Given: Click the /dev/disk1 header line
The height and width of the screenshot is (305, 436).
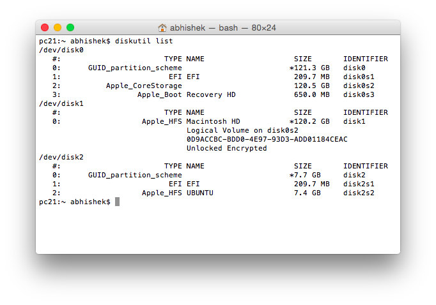Looking at the screenshot, I should tap(61, 103).
